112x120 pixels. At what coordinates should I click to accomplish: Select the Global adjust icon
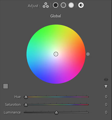81,5
